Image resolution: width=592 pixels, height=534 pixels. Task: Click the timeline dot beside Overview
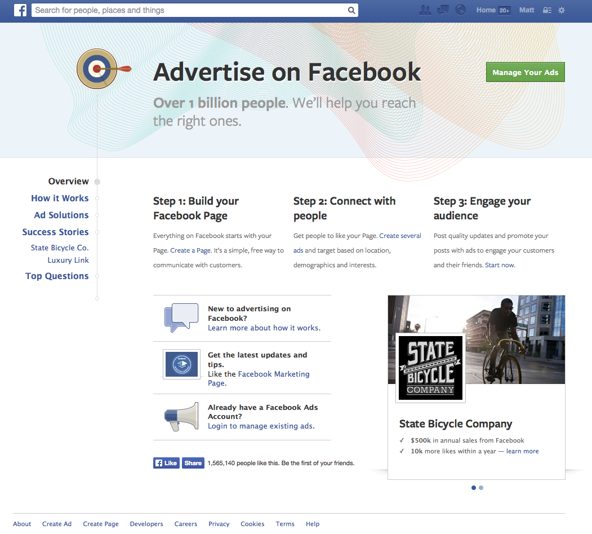point(97,182)
